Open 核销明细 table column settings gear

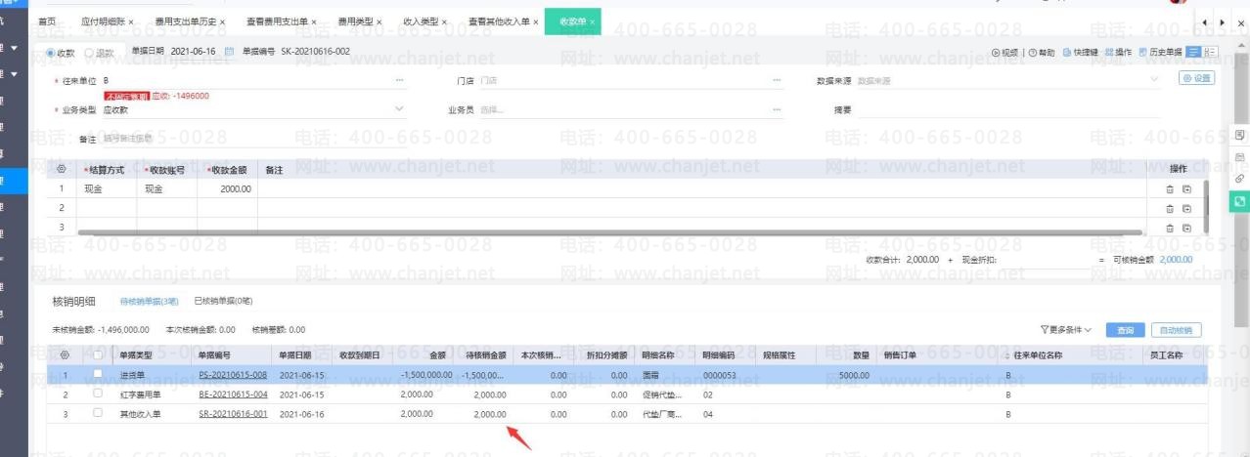pos(64,354)
